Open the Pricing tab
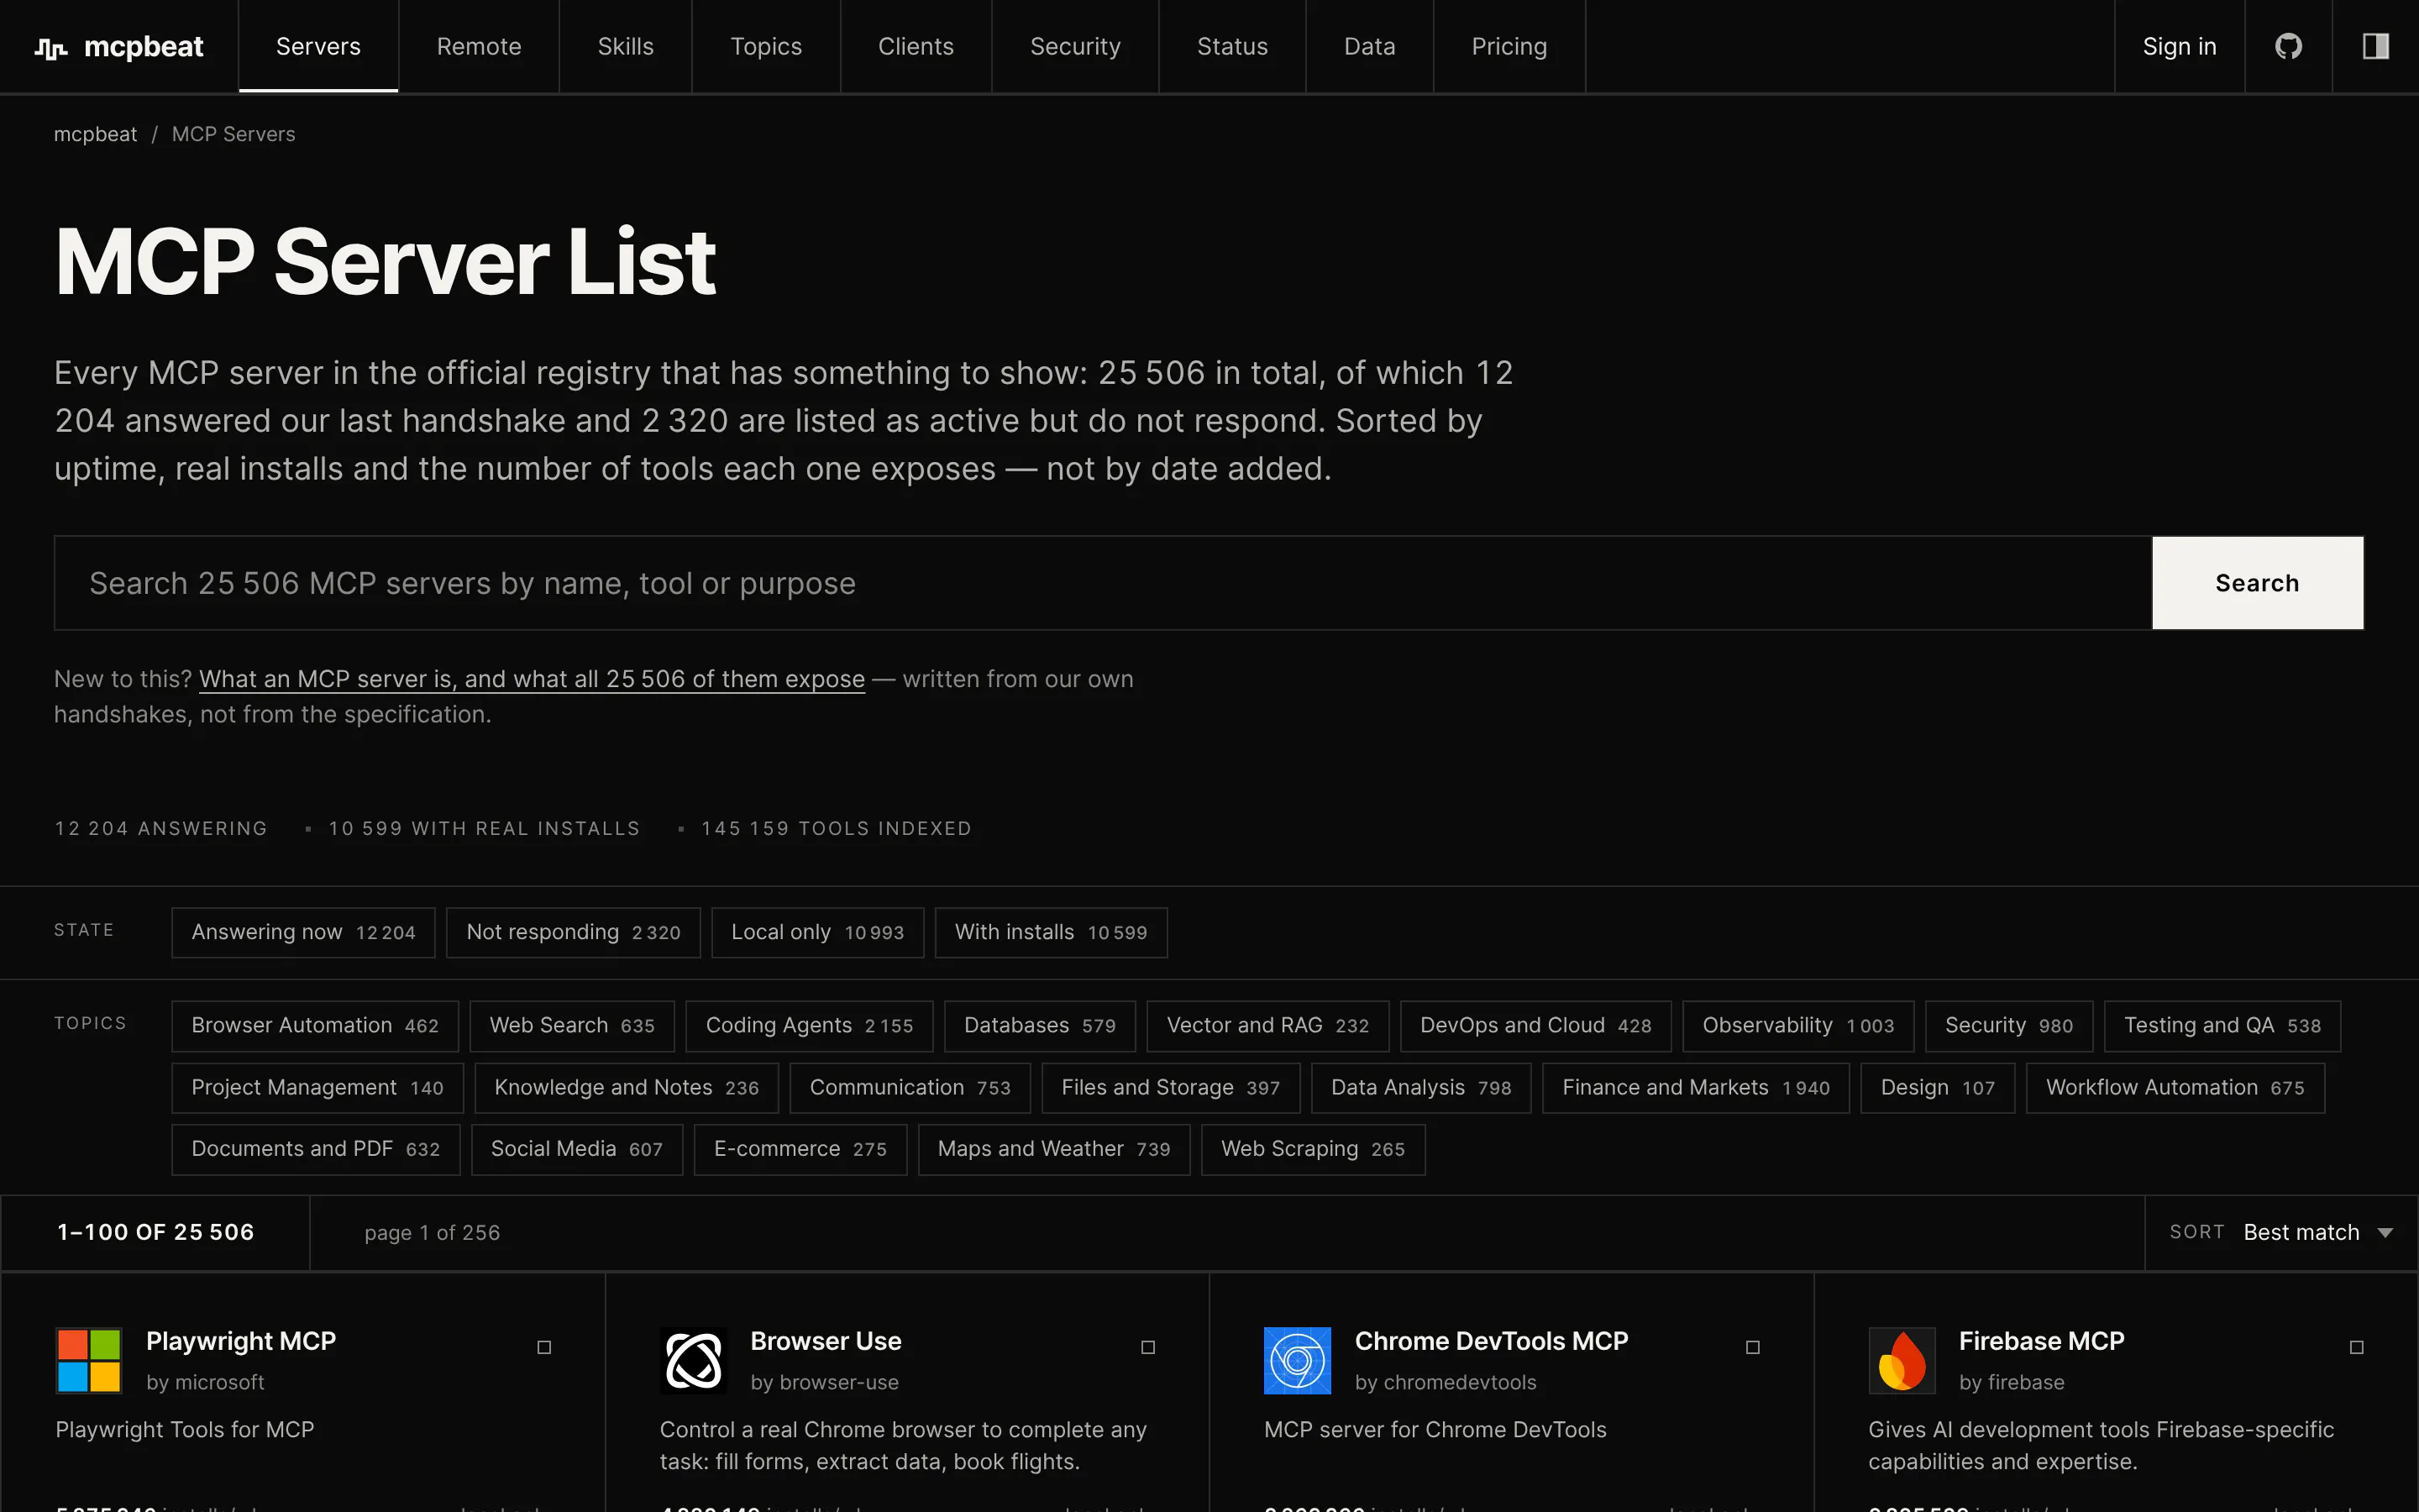The width and height of the screenshot is (2419, 1512). click(x=1509, y=47)
